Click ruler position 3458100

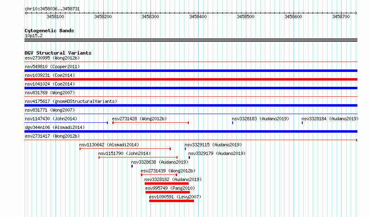55,17
